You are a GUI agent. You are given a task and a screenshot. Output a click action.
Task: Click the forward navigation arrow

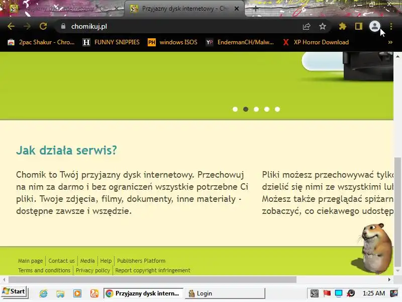27,26
